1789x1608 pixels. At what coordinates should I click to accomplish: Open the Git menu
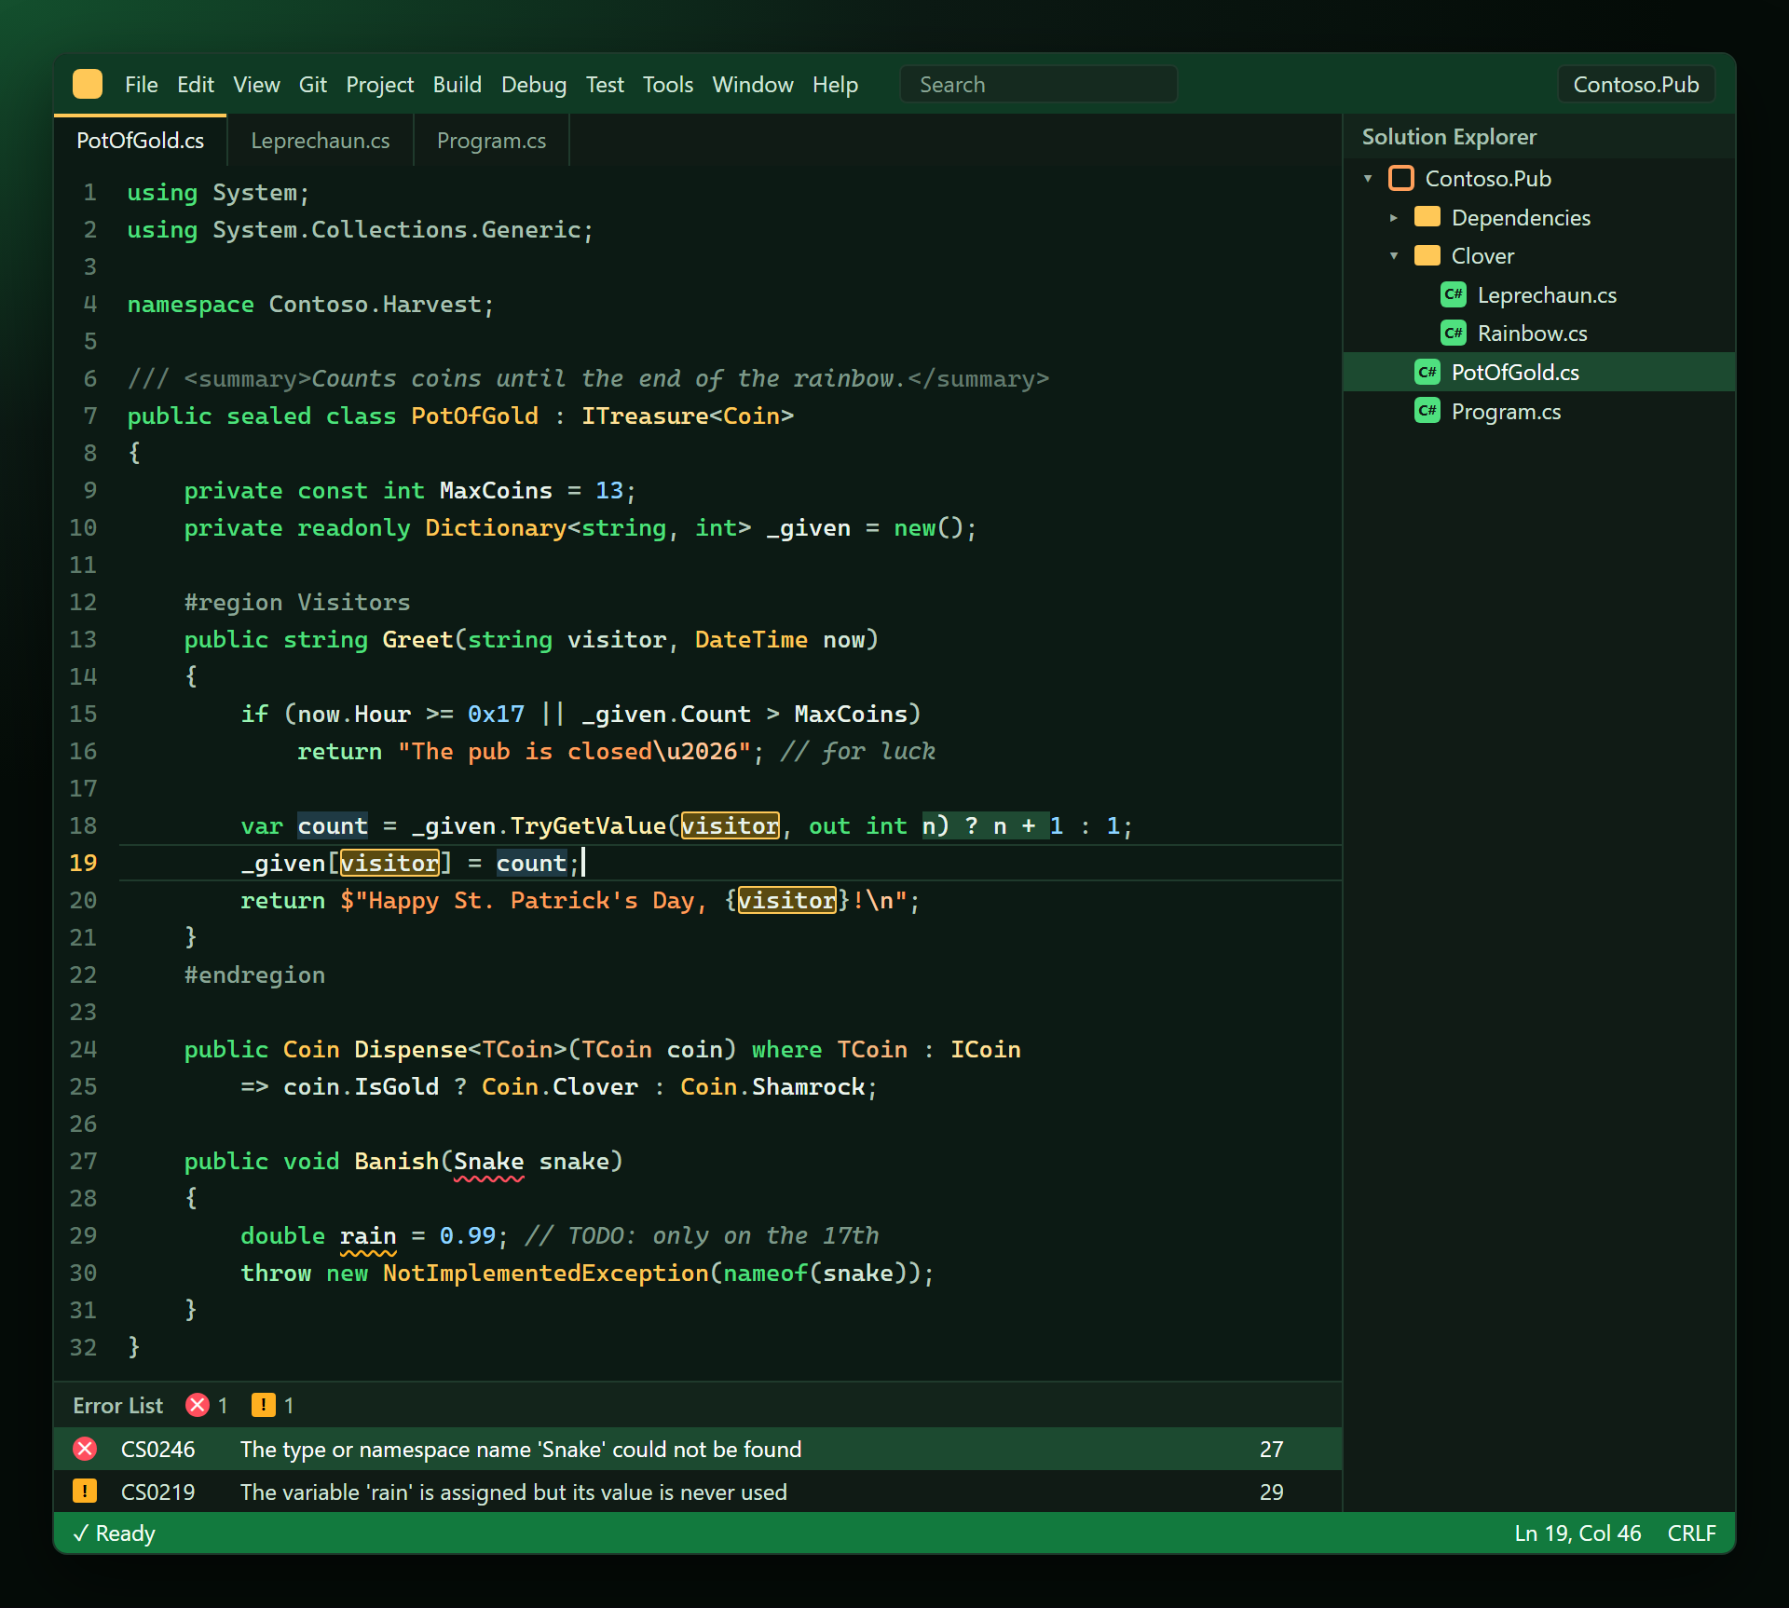313,85
